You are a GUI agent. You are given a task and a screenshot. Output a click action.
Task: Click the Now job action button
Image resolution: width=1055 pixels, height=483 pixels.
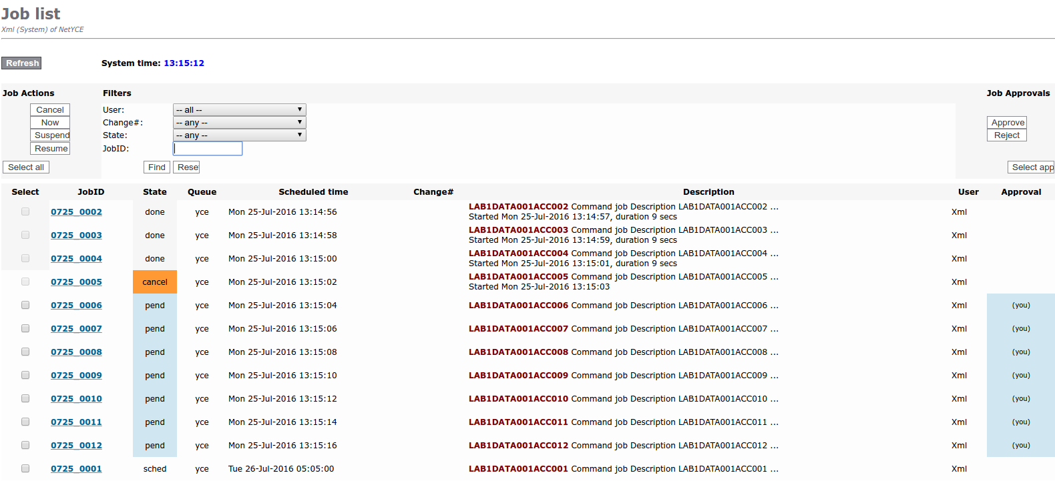[x=50, y=123]
